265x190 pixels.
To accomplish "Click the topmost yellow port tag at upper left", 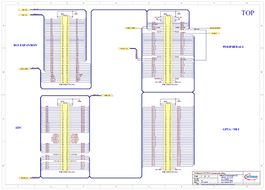I will point(24,10).
